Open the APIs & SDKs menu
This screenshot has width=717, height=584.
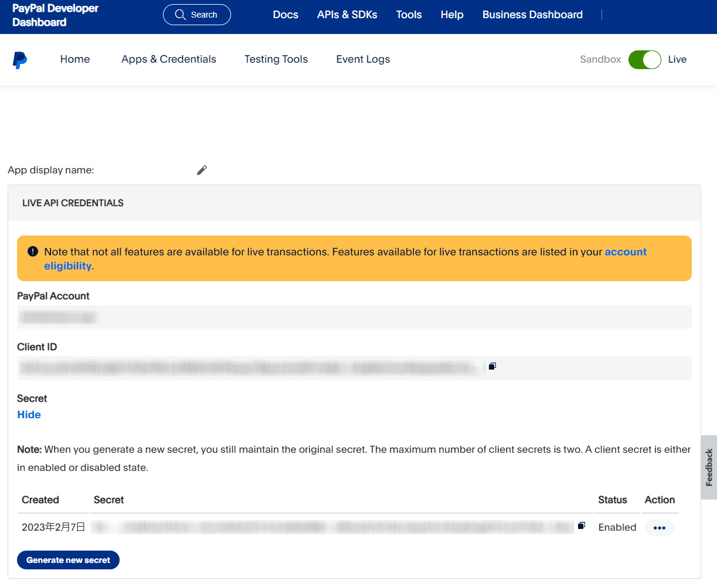click(347, 15)
